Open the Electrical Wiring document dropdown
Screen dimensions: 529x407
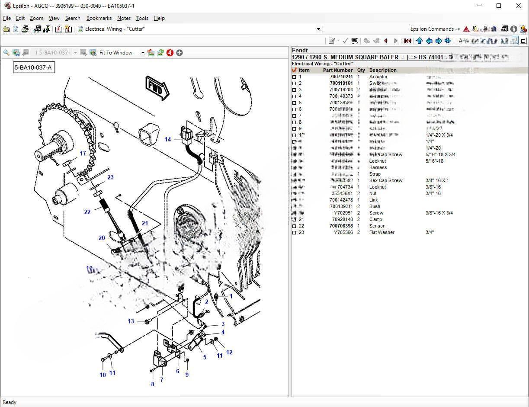coord(319,29)
